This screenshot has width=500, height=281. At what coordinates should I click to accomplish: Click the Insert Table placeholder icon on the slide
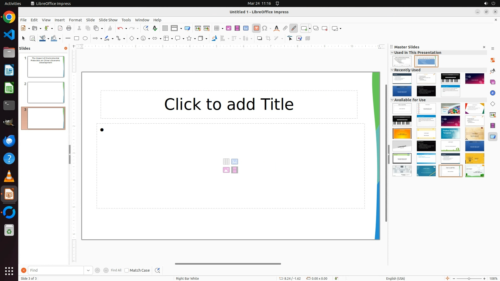(226, 162)
